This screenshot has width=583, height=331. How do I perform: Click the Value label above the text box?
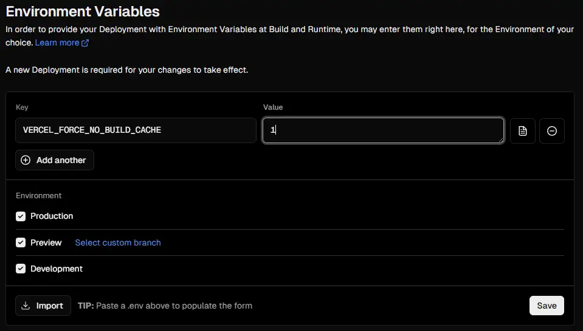[x=273, y=107]
